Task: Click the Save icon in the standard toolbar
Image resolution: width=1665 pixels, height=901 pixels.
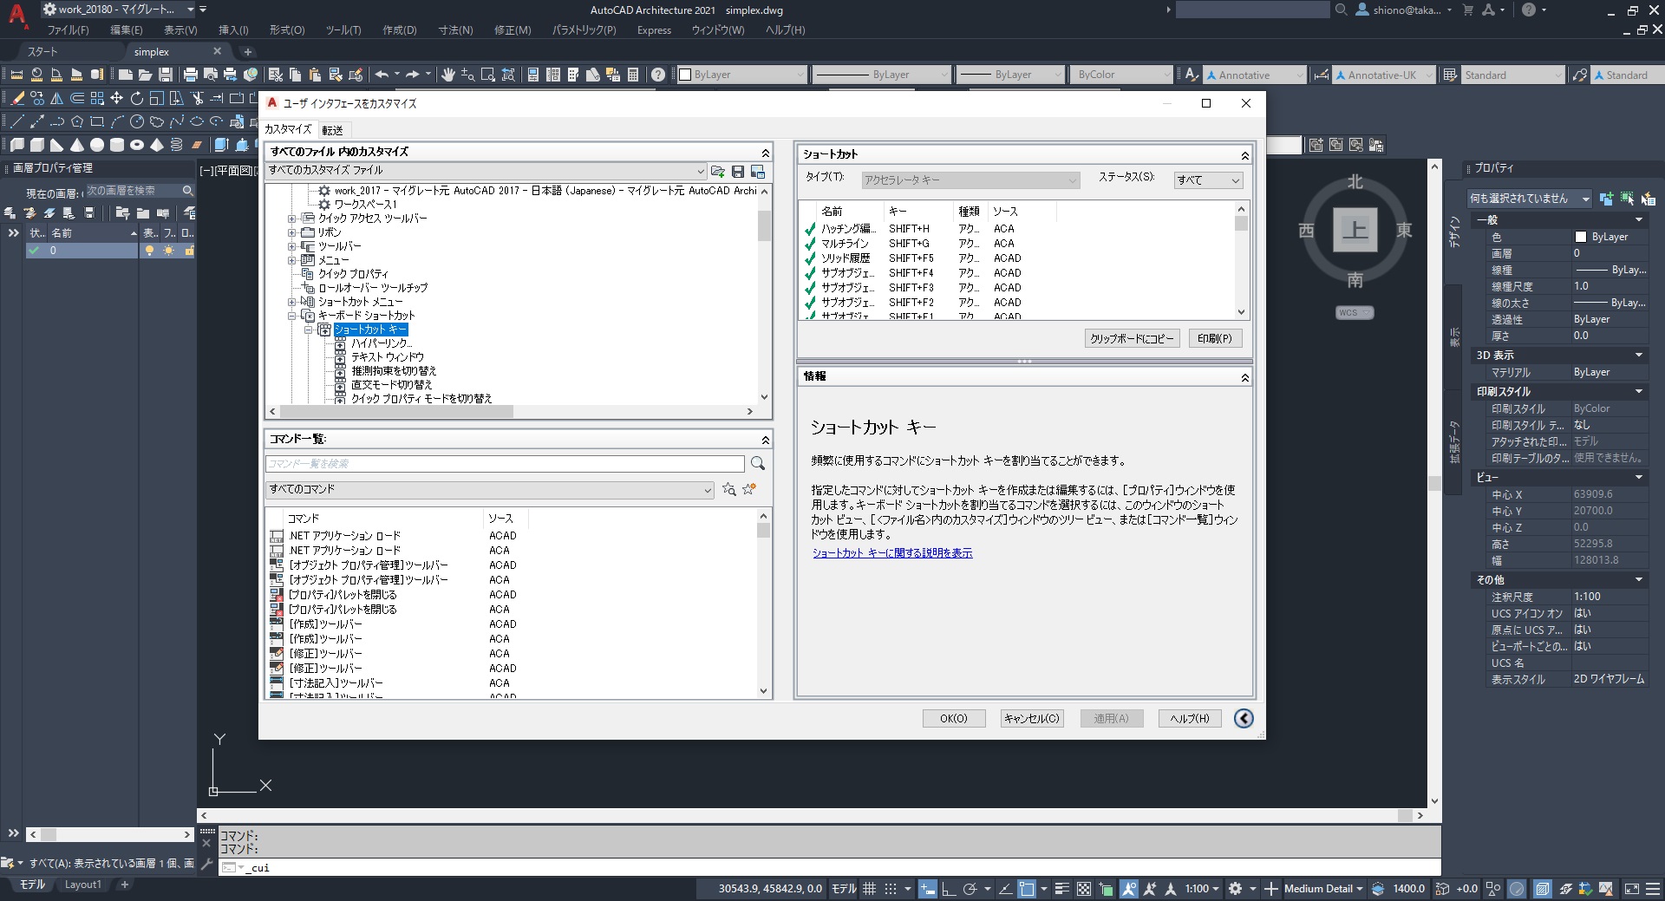Action: tap(166, 75)
